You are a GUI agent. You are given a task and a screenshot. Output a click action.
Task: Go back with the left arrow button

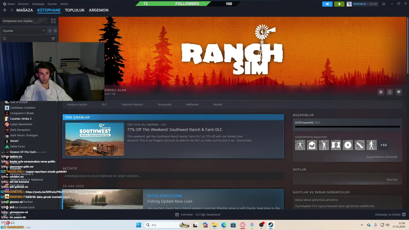click(x=5, y=10)
